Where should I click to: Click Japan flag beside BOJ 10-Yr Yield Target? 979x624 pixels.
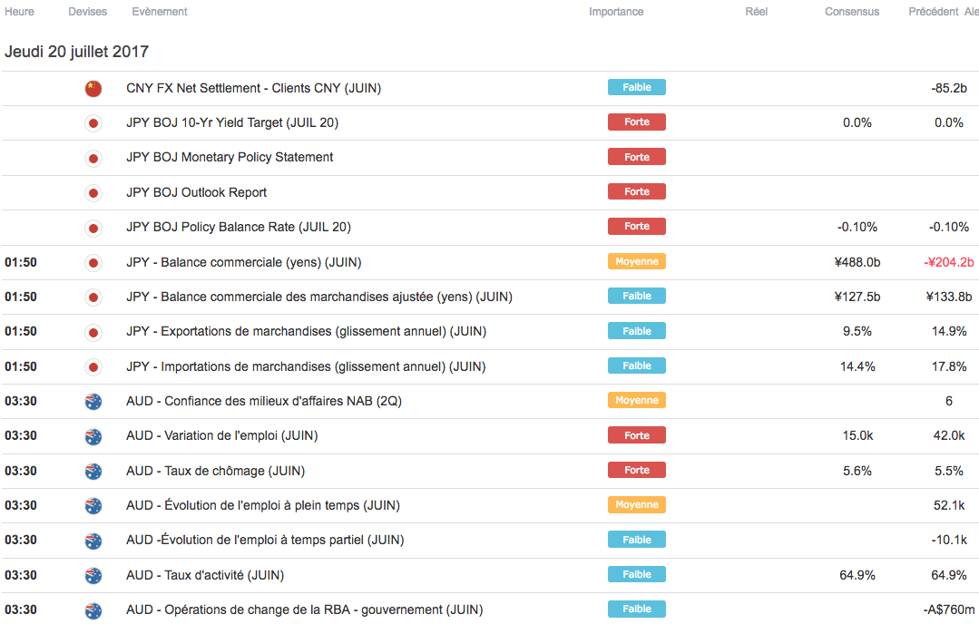93,122
